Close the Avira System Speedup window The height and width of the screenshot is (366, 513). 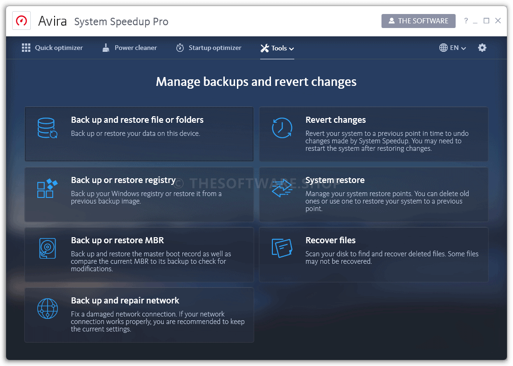tap(498, 21)
